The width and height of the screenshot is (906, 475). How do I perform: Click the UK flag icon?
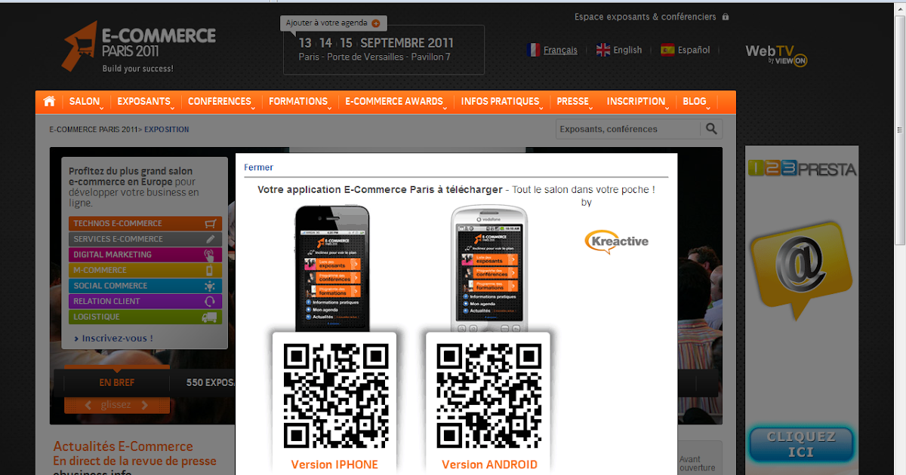pos(602,50)
